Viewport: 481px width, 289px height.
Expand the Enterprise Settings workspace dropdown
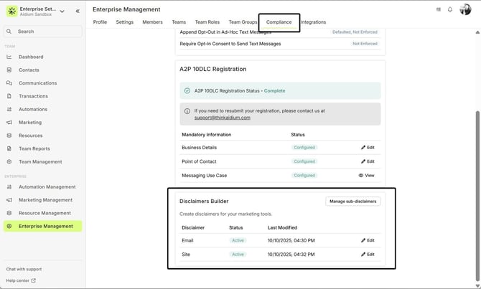(62, 11)
